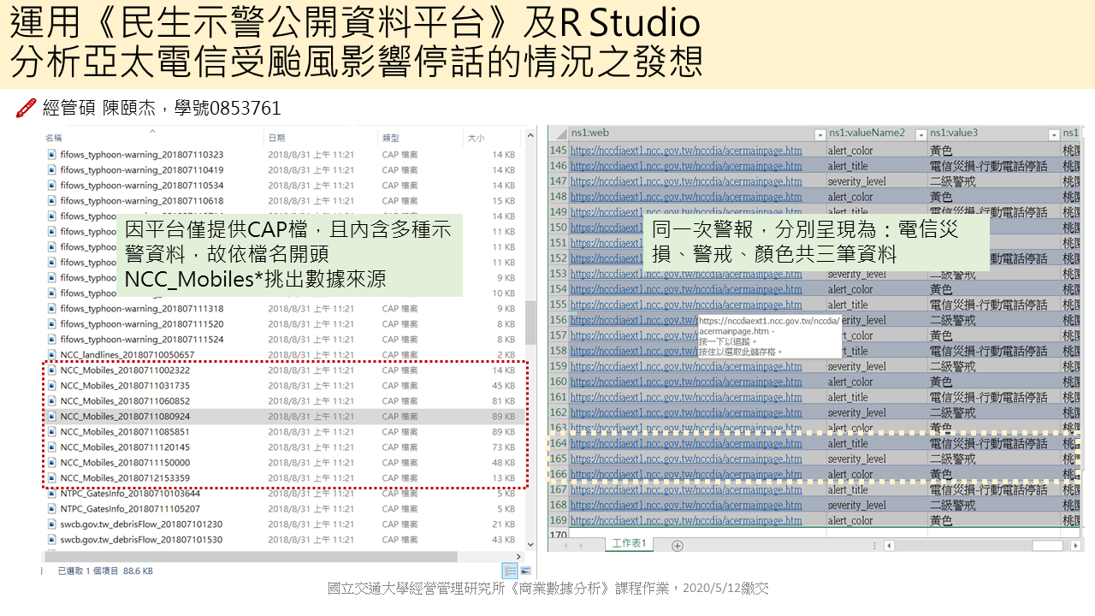Click the NTPC_GatesInfo_20180710103644 file icon

[x=52, y=494]
